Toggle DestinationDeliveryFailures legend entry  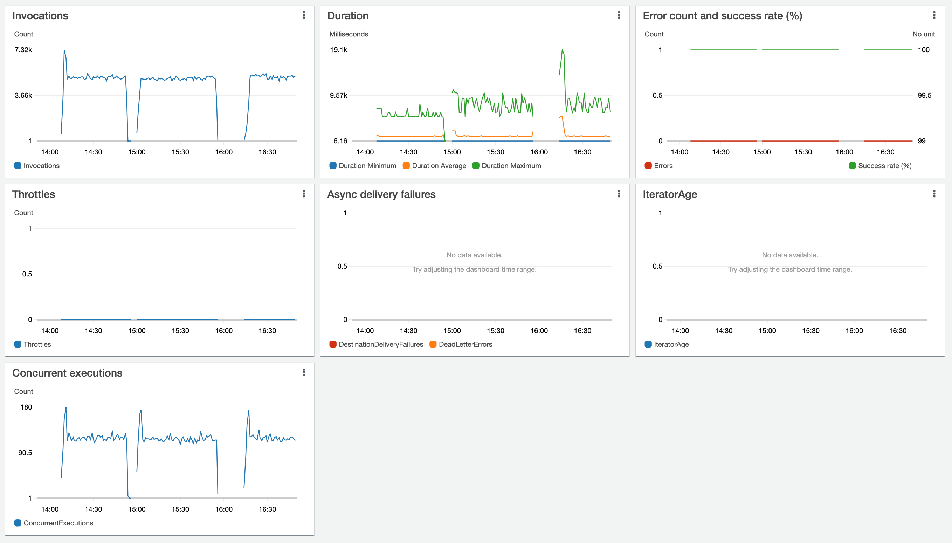[x=381, y=344]
